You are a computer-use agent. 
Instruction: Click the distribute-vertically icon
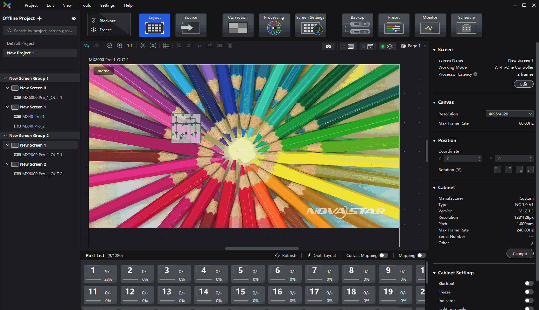point(230,46)
